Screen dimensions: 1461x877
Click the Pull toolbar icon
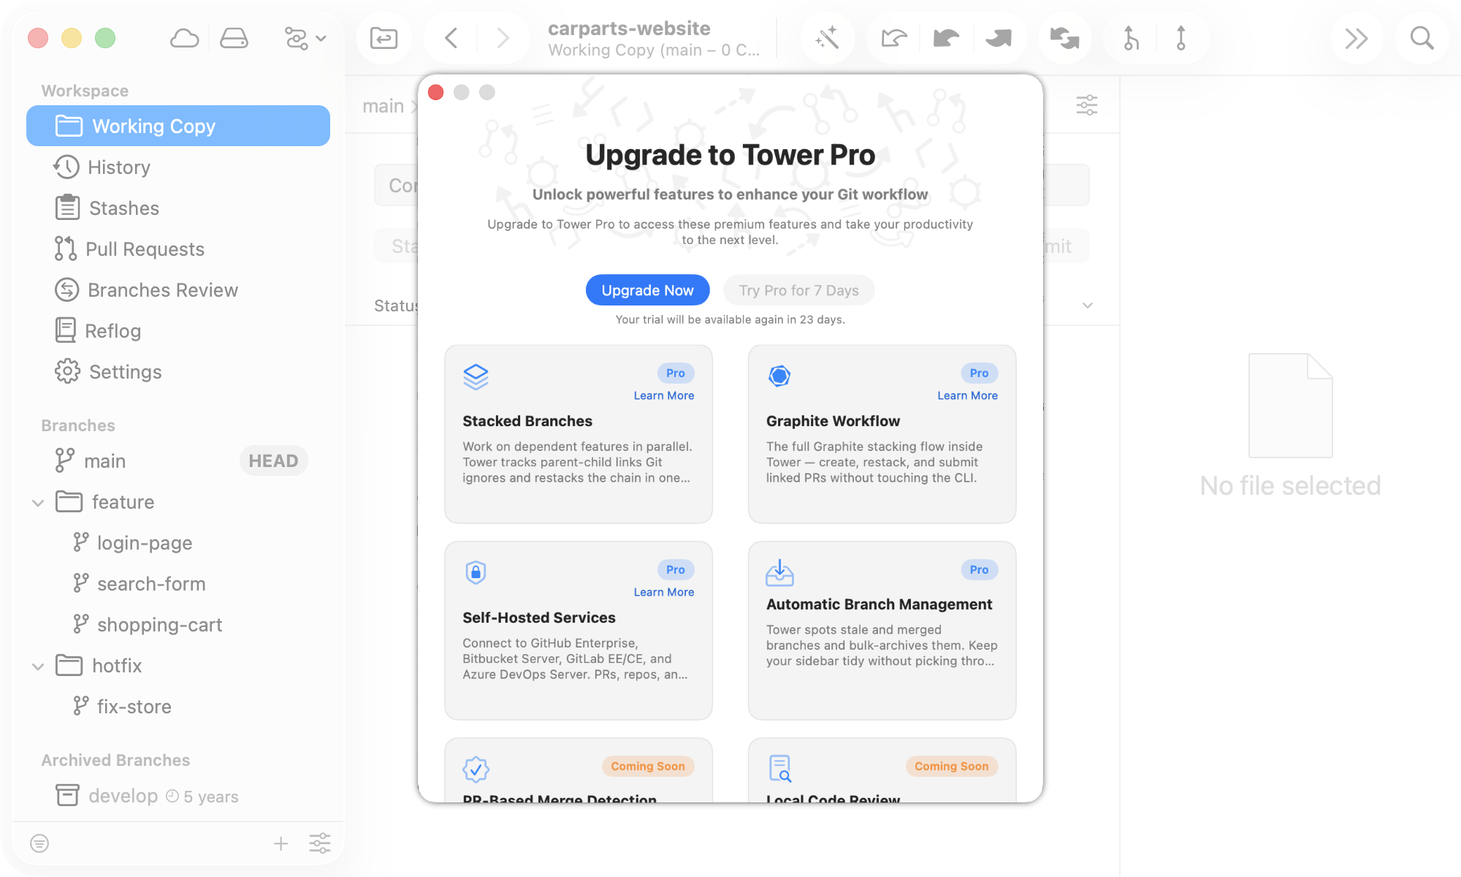coord(946,38)
